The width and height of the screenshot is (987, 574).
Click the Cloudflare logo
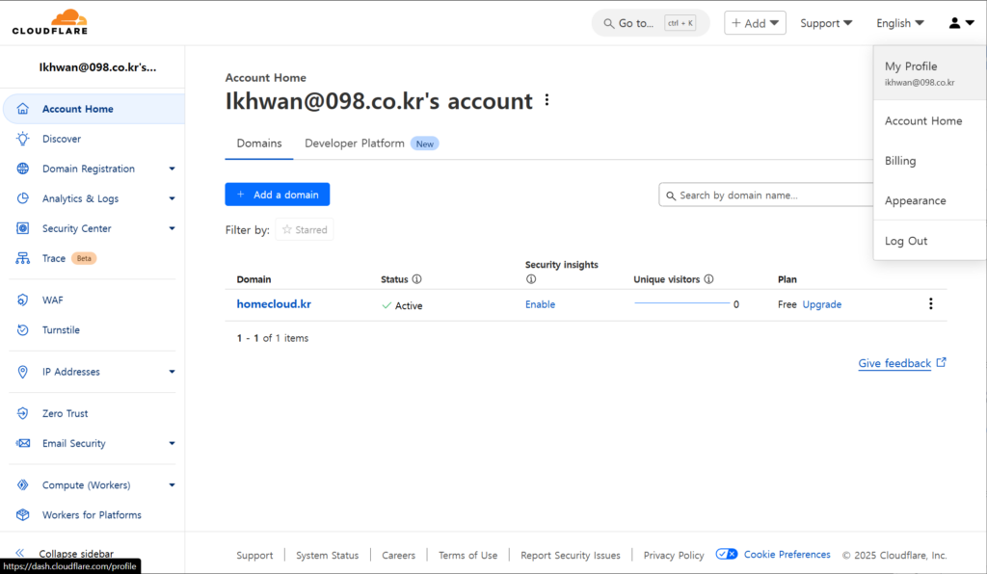[49, 22]
